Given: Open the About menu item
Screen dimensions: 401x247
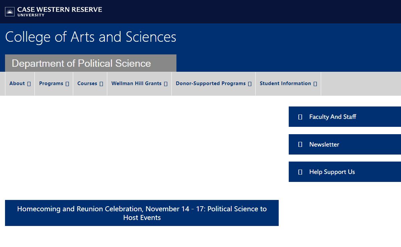Looking at the screenshot, I should [x=20, y=84].
